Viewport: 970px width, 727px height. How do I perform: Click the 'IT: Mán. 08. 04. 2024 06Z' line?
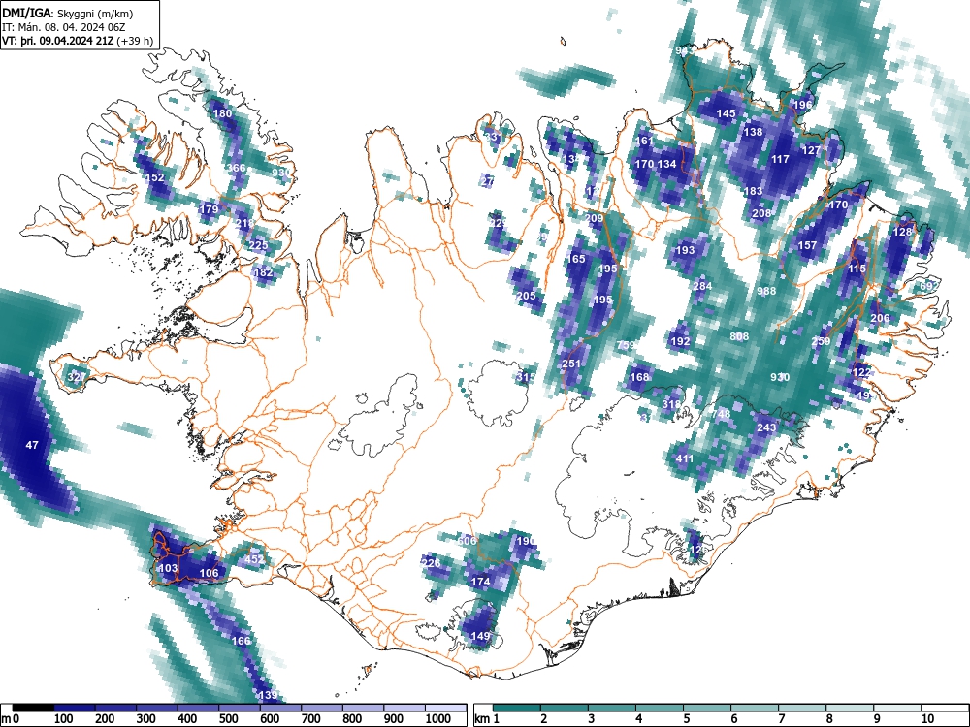(62, 27)
